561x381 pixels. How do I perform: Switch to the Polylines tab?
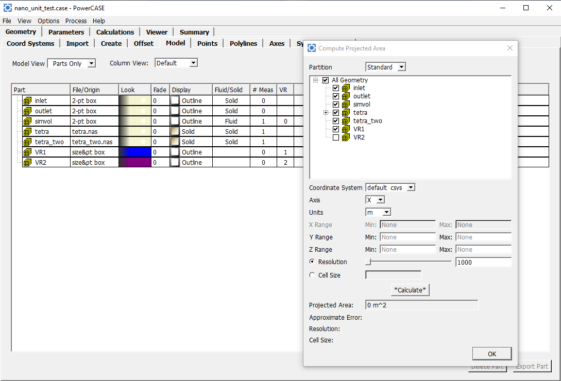pos(243,44)
